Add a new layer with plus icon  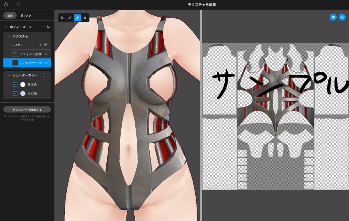(40, 45)
